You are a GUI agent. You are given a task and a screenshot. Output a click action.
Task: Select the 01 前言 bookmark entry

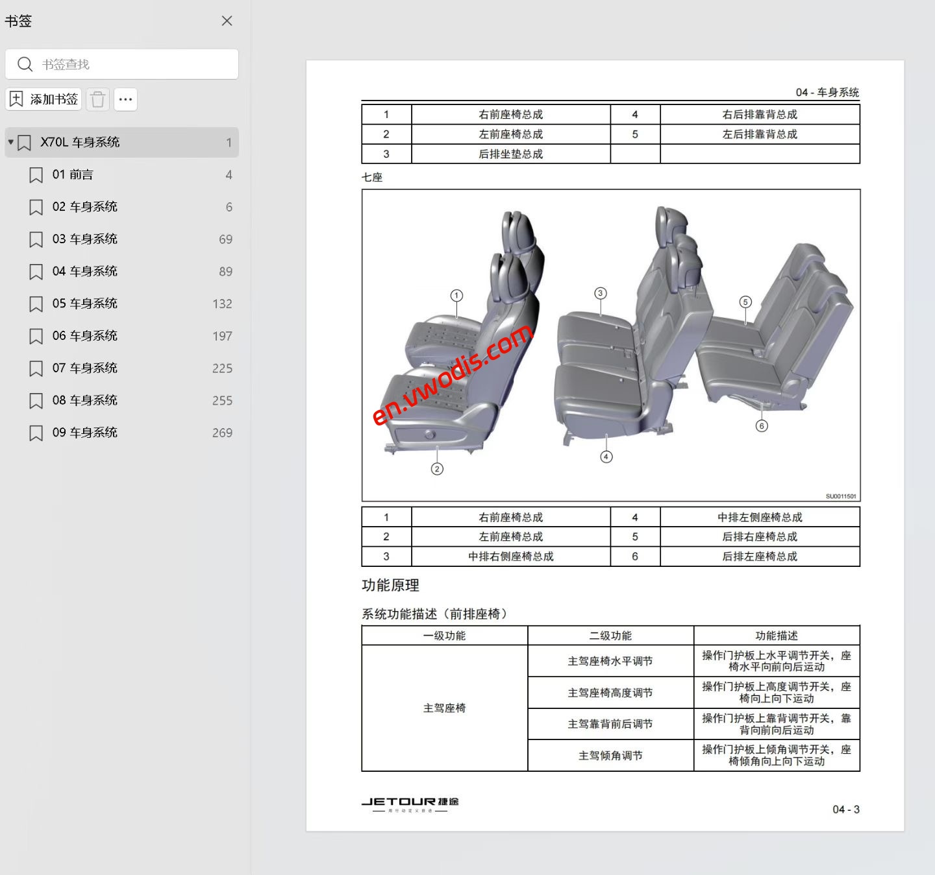coord(75,174)
